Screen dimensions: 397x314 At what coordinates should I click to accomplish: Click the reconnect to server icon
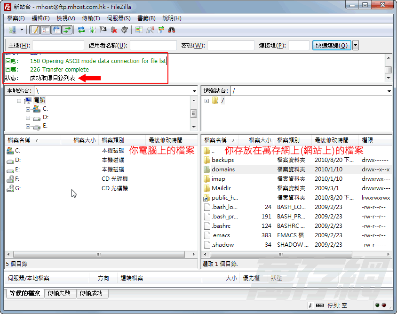pos(125,30)
